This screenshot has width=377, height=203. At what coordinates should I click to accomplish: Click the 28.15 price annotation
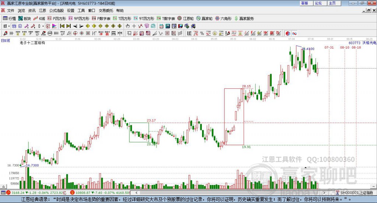click(x=246, y=86)
